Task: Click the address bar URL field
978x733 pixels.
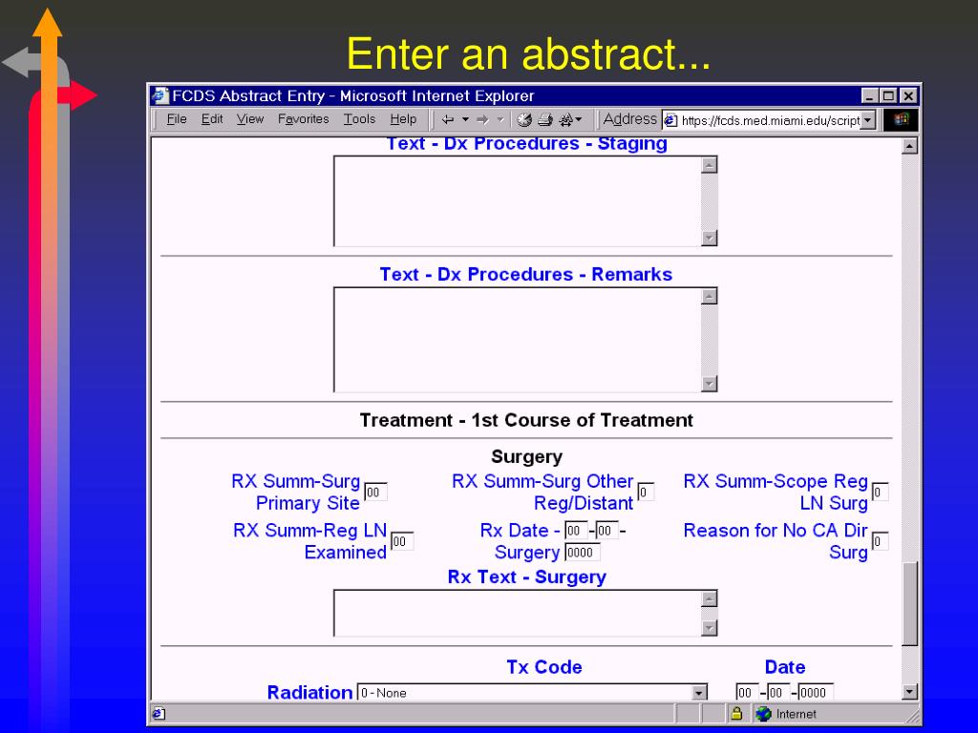Action: point(770,120)
